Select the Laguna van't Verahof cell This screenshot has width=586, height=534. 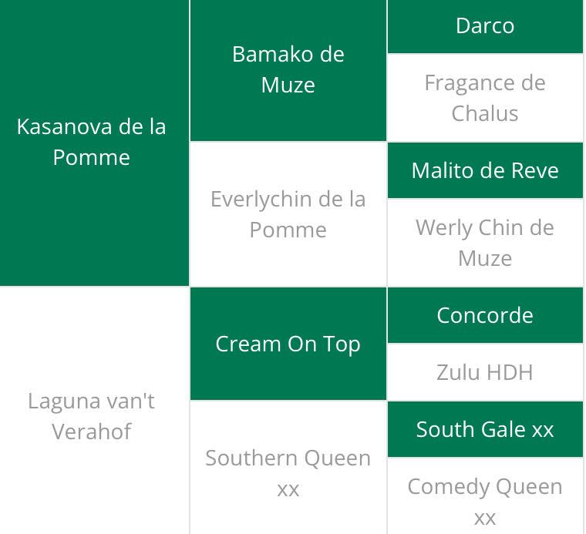[x=92, y=416]
